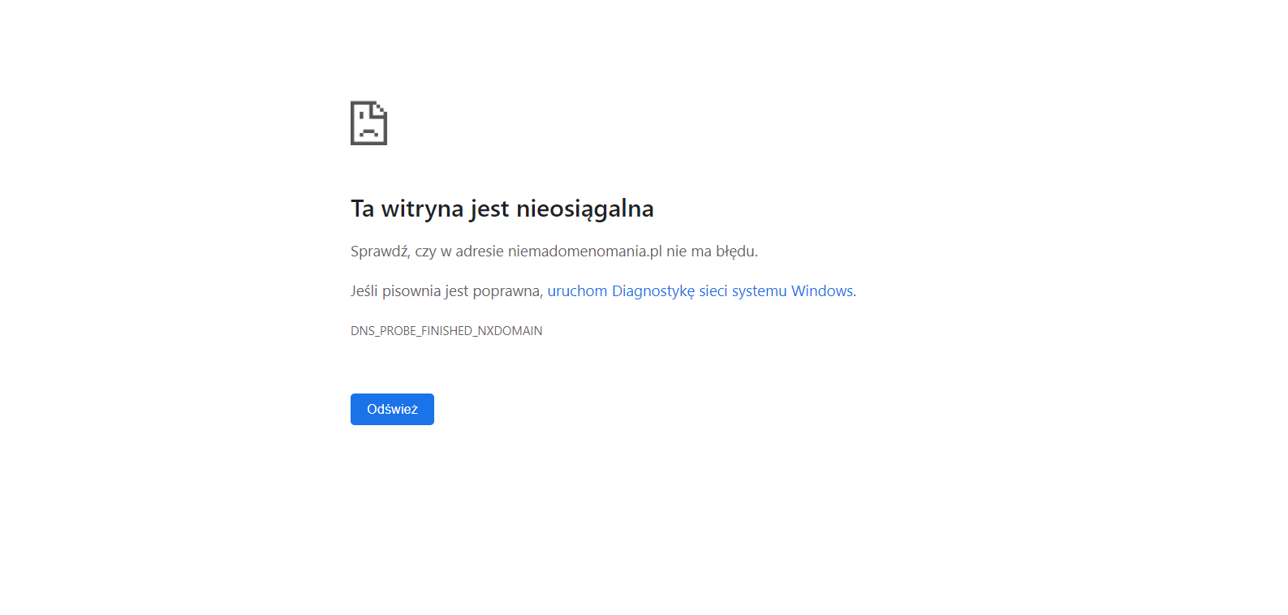Click the heading Ta witryna jest nieosiągalna

click(x=502, y=209)
